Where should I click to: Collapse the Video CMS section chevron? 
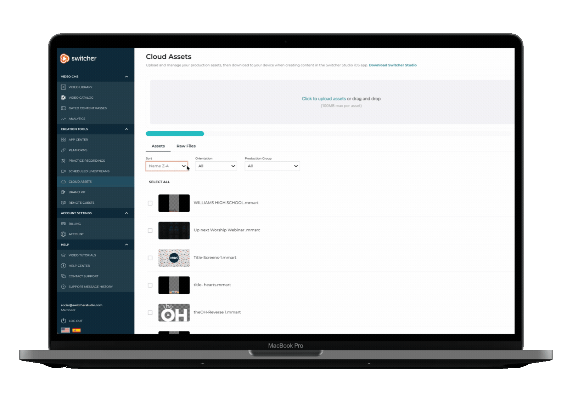pos(127,77)
